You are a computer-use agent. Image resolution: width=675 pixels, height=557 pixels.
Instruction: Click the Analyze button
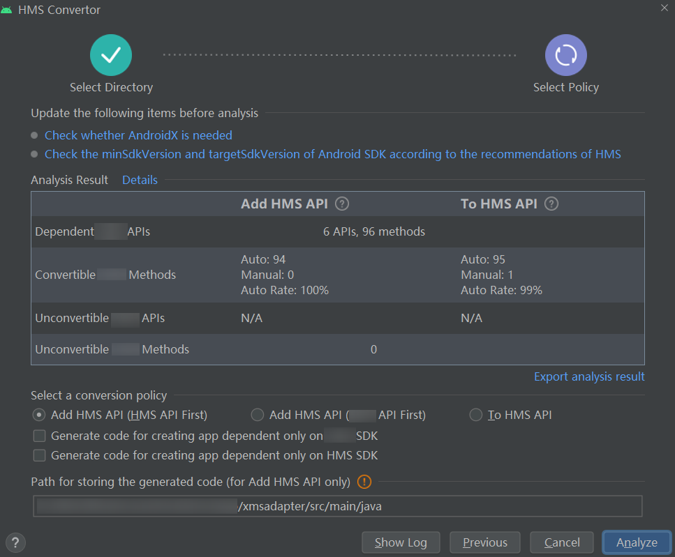click(x=637, y=542)
